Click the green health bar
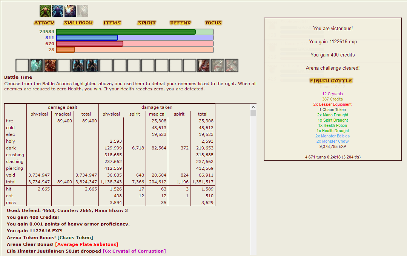 [x=126, y=32]
